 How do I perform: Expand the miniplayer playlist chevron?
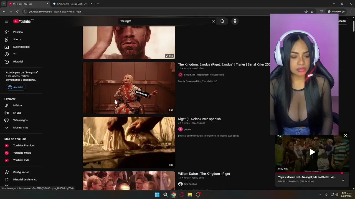click(343, 180)
